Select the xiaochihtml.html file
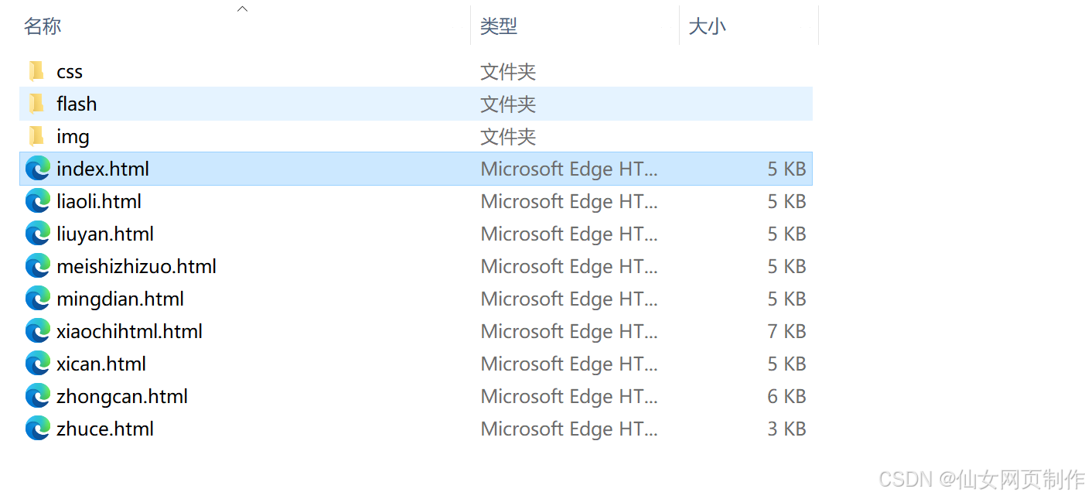 coord(129,331)
